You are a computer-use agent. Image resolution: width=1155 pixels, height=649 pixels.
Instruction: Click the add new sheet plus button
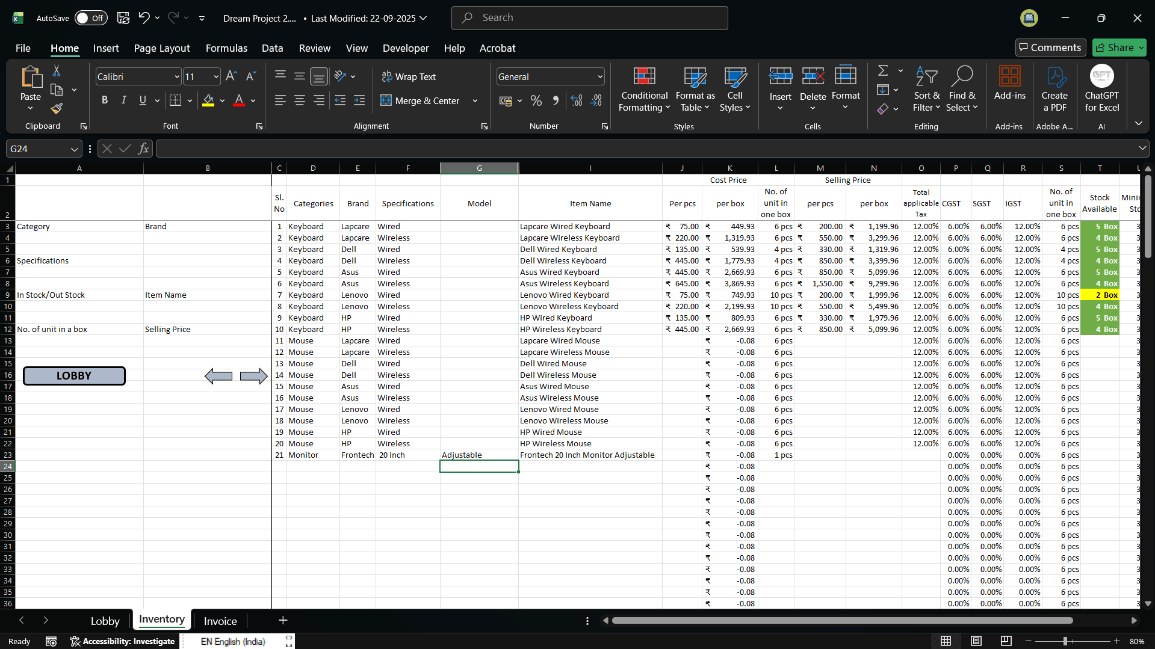tap(283, 620)
